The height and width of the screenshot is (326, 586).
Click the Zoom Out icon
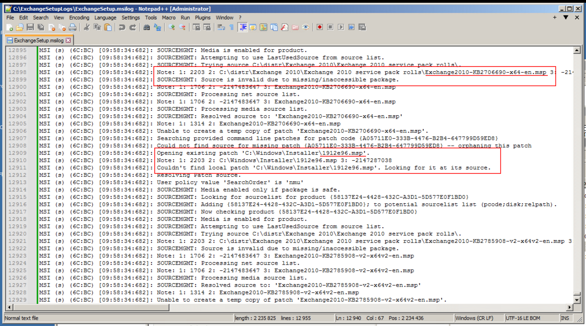click(x=183, y=27)
